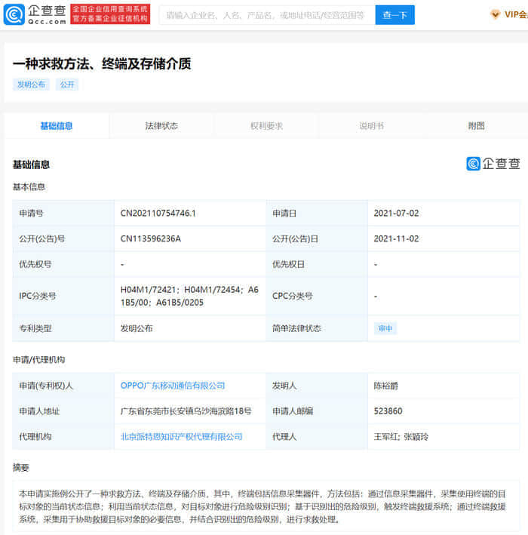Open the 权利要求 tab
This screenshot has height=535, width=528.
pos(267,126)
